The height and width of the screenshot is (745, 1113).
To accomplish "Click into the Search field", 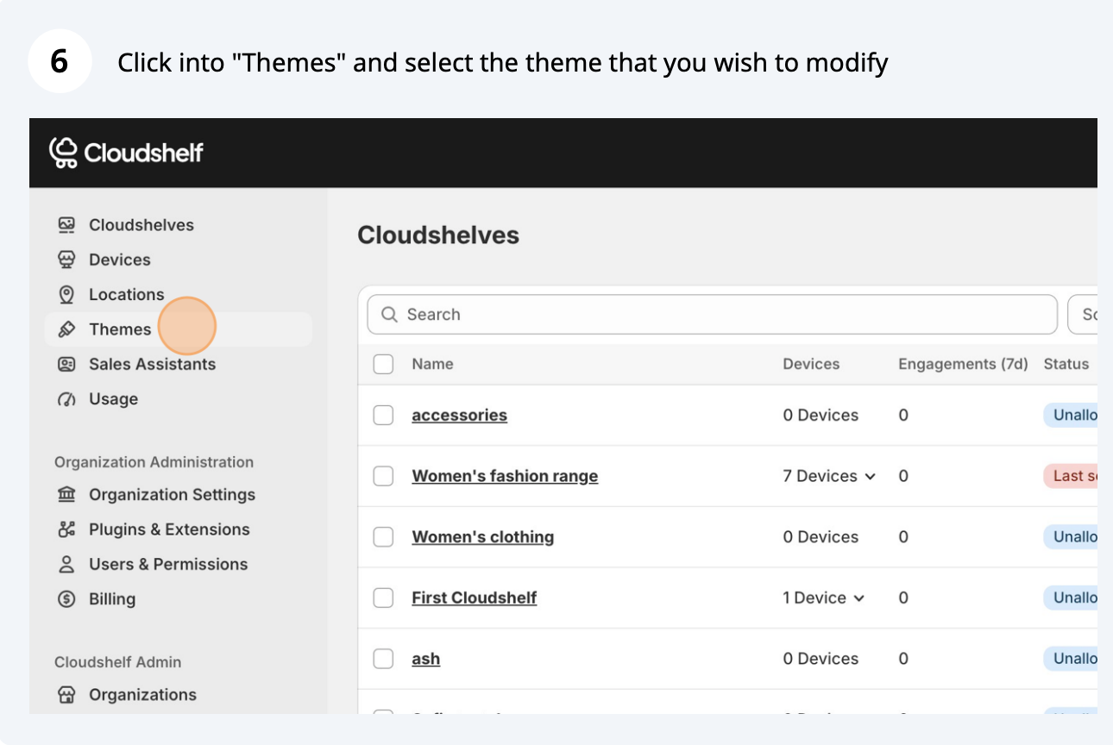I will [712, 315].
